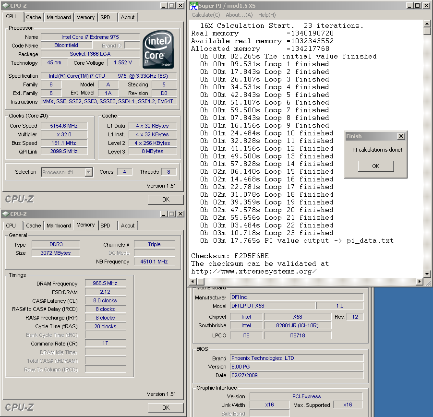Screen dimensions: 433x417
Task: Click OK in the top CPU-Z window
Action: (x=166, y=200)
